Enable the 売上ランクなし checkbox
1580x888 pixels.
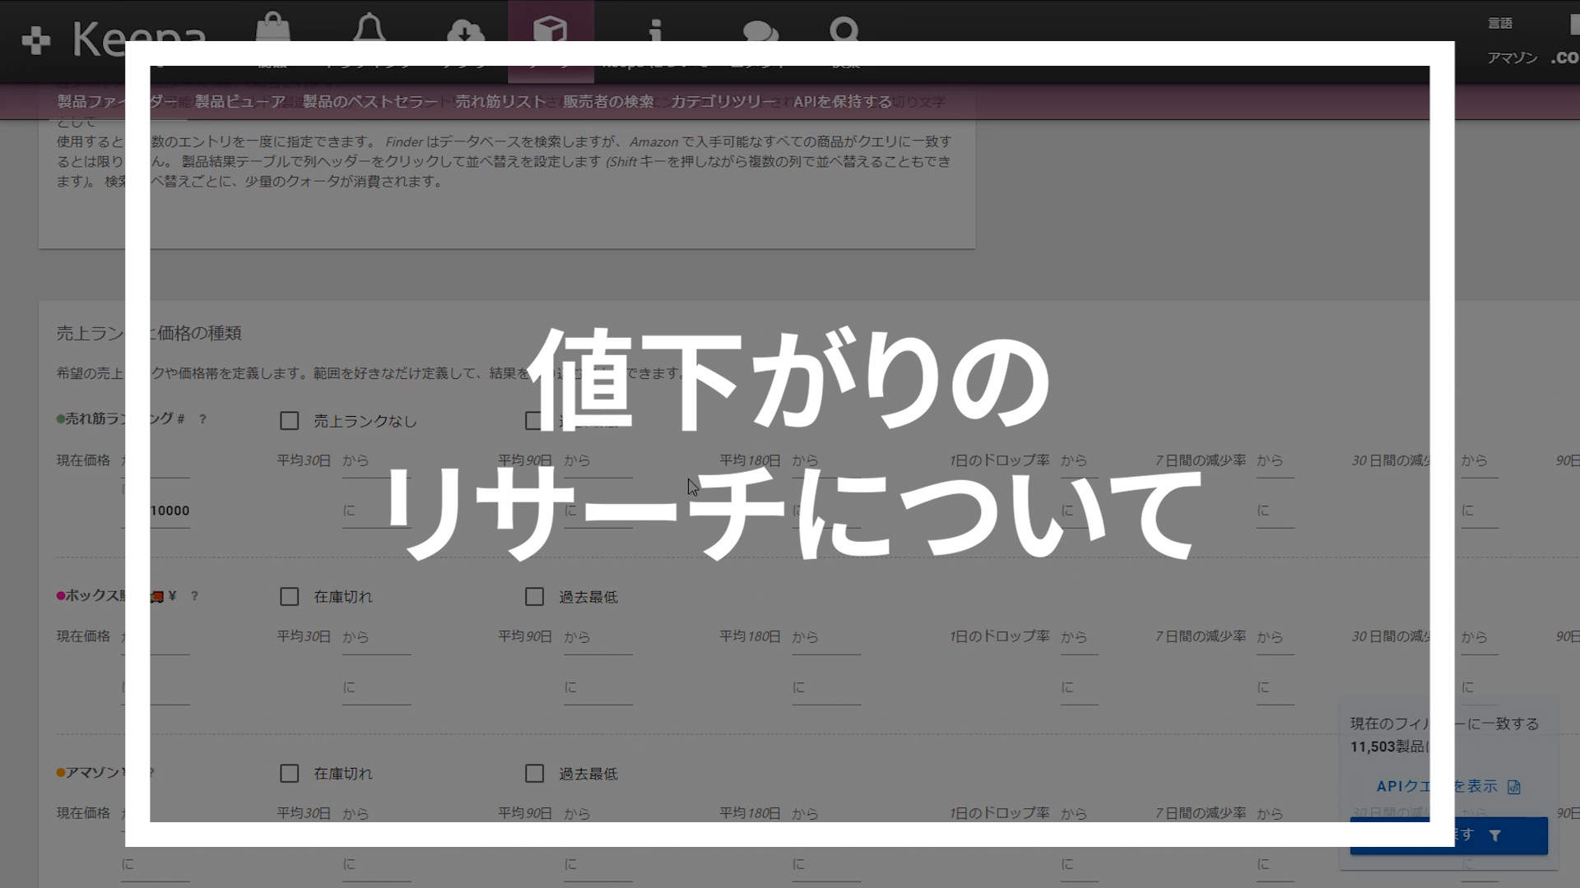tap(289, 421)
